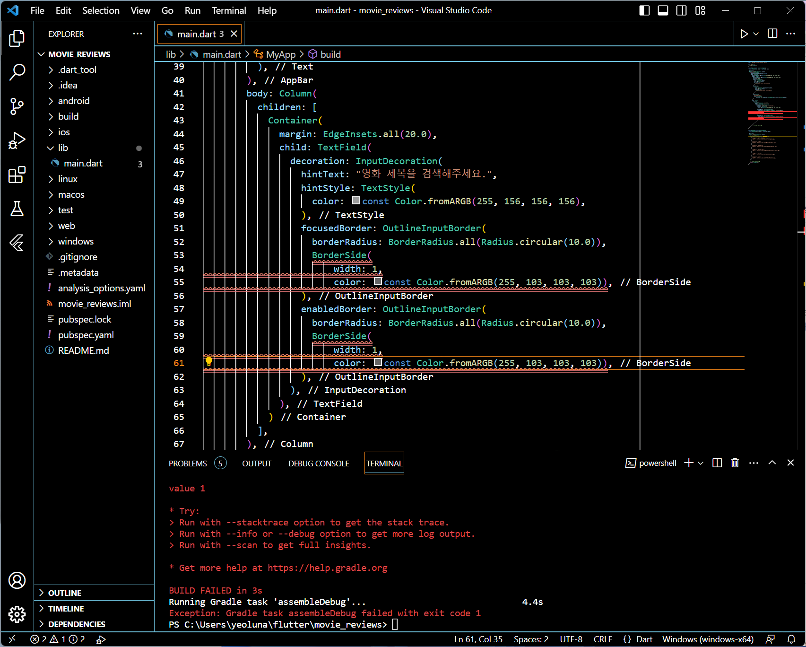Image resolution: width=806 pixels, height=647 pixels.
Task: Open editor More Actions ellipsis
Action: pyautogui.click(x=790, y=34)
